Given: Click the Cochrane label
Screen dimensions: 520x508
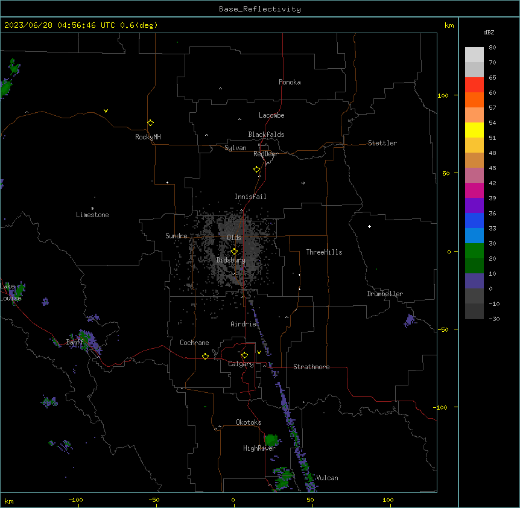Looking at the screenshot, I should (x=194, y=343).
